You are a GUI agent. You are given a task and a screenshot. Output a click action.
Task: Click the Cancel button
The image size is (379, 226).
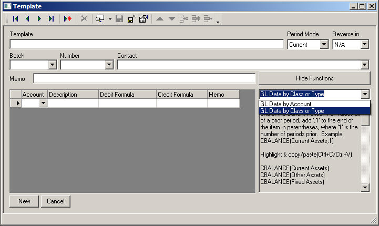[x=56, y=201]
